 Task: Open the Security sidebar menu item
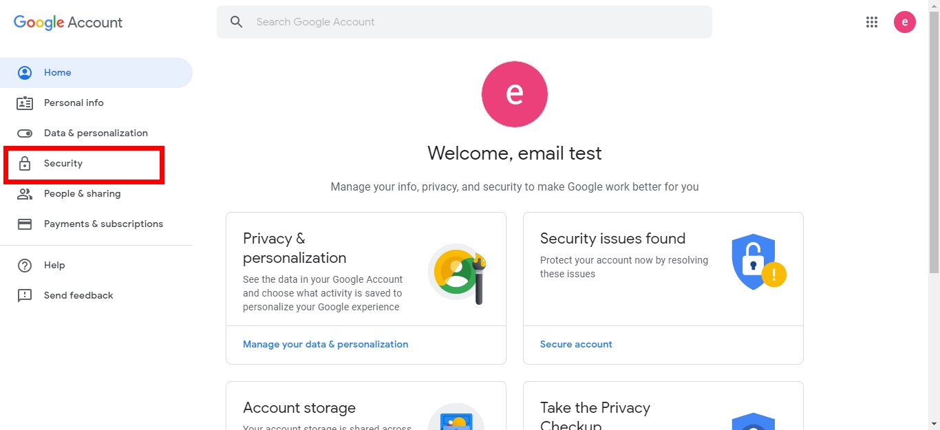coord(63,164)
